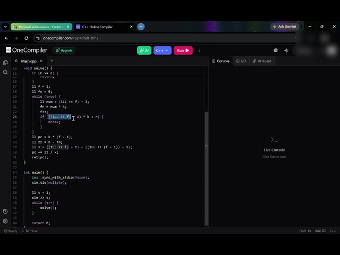Open the files explorer sidebar icon
The image size is (340, 255).
[x=5, y=63]
